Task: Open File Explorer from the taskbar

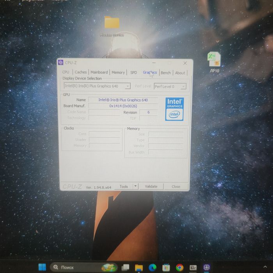Action: [139, 268]
